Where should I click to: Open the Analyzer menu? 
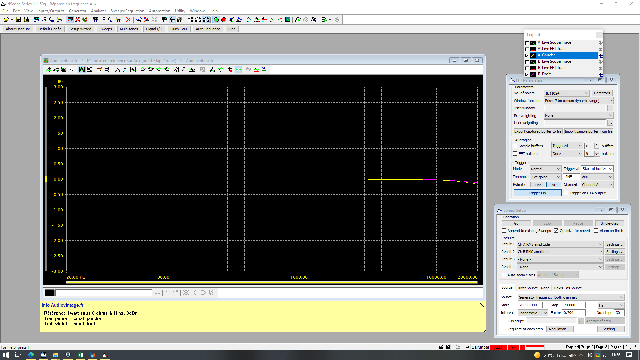(98, 11)
